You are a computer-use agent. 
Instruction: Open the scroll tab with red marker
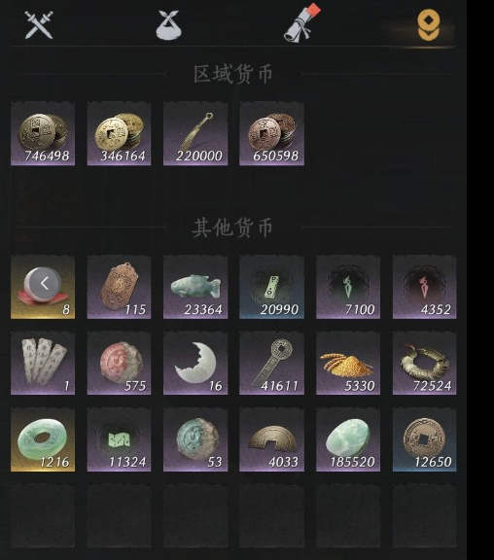[301, 22]
